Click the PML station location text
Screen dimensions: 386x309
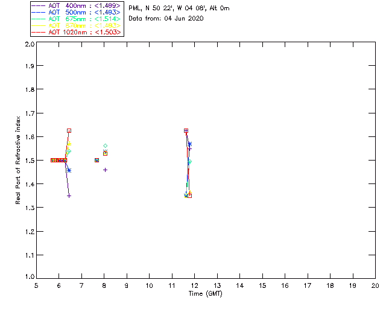[x=179, y=8]
